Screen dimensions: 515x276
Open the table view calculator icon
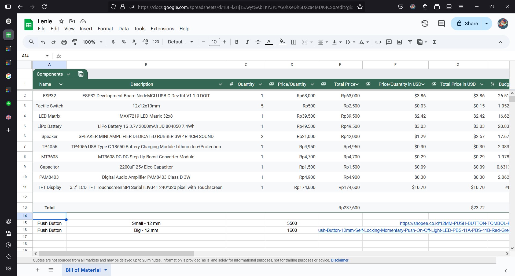[81, 74]
